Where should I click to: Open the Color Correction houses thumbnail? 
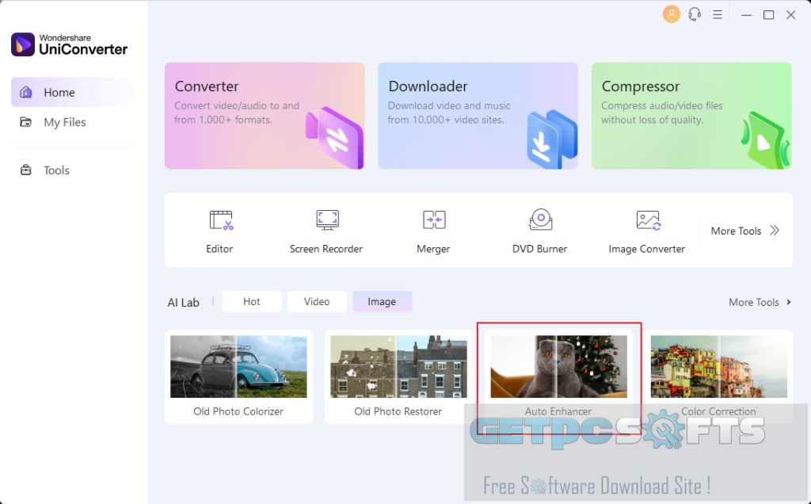tap(719, 366)
